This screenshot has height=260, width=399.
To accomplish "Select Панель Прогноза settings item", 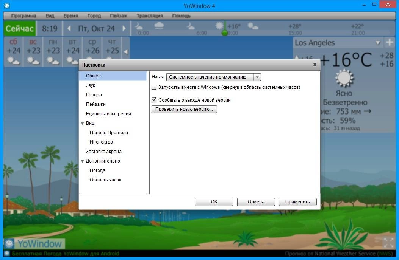I will click(x=113, y=133).
